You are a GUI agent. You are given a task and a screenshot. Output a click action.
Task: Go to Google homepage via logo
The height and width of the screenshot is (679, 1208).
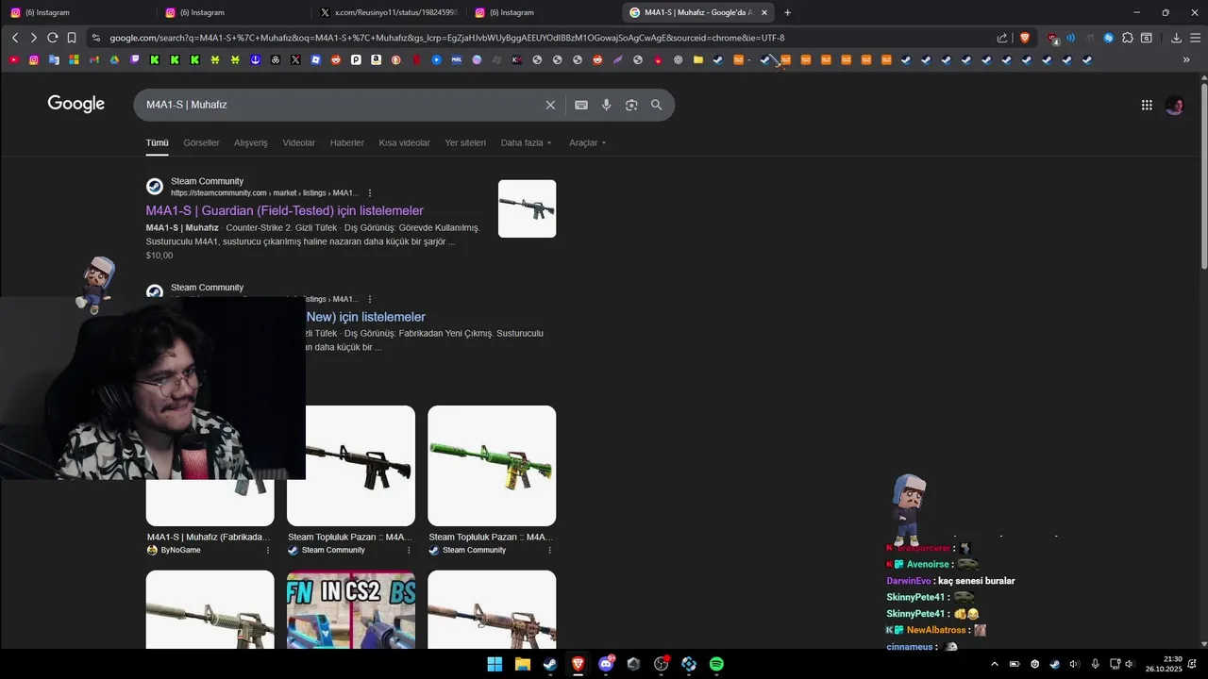[76, 104]
